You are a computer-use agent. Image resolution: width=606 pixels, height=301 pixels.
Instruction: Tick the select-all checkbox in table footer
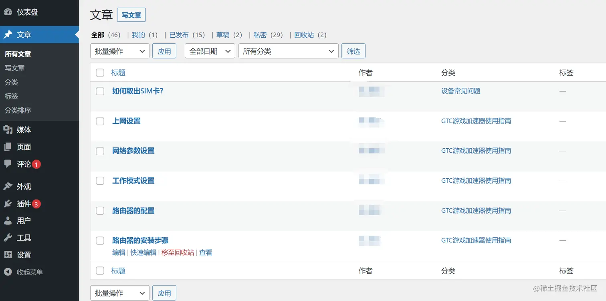coord(100,271)
